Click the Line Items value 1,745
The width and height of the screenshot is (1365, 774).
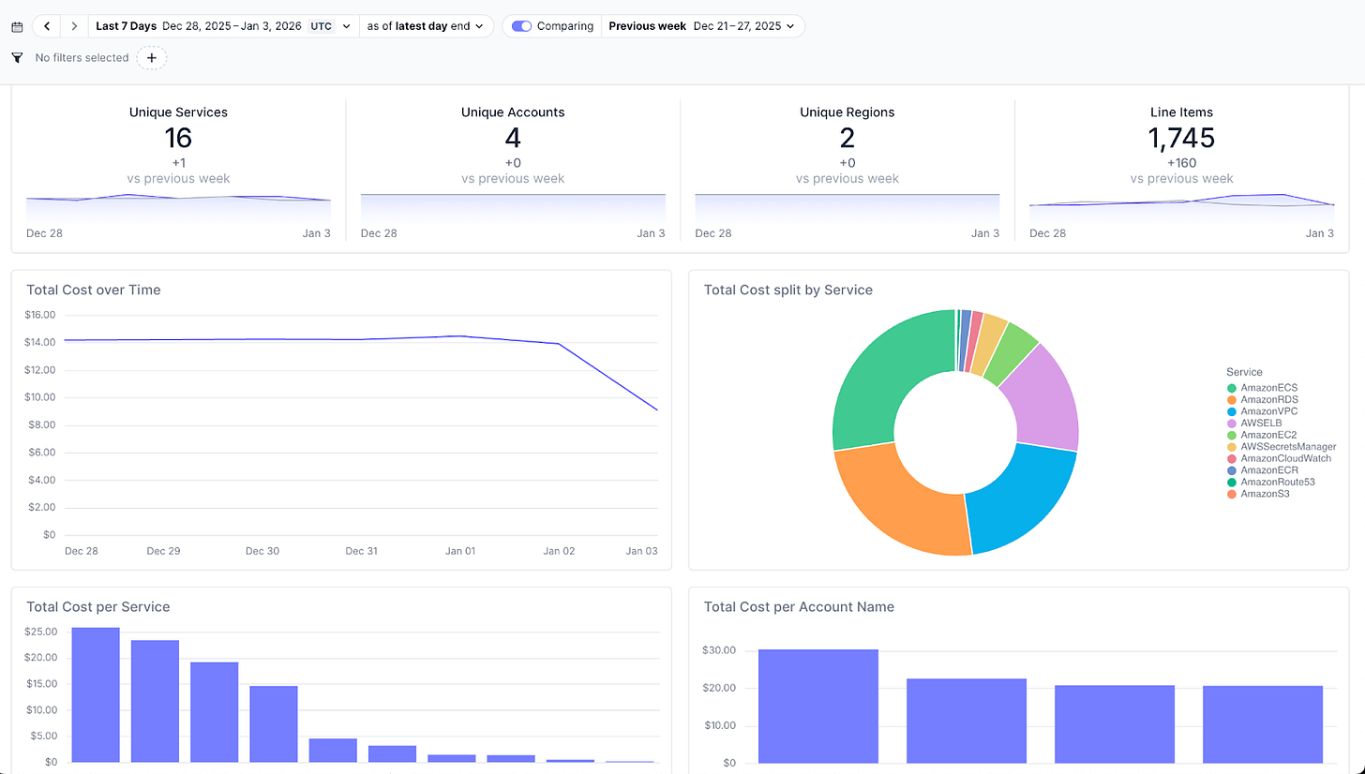pos(1181,138)
